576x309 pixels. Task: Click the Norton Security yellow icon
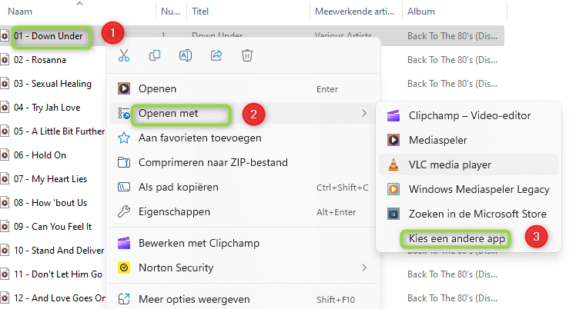click(x=124, y=267)
